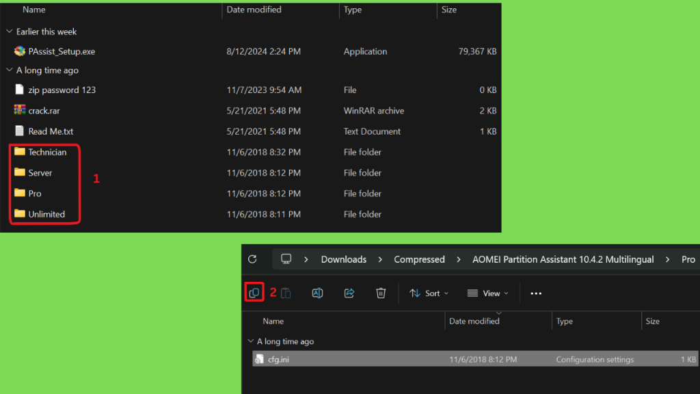
Task: Click the Share icon in the toolbar
Action: point(349,293)
